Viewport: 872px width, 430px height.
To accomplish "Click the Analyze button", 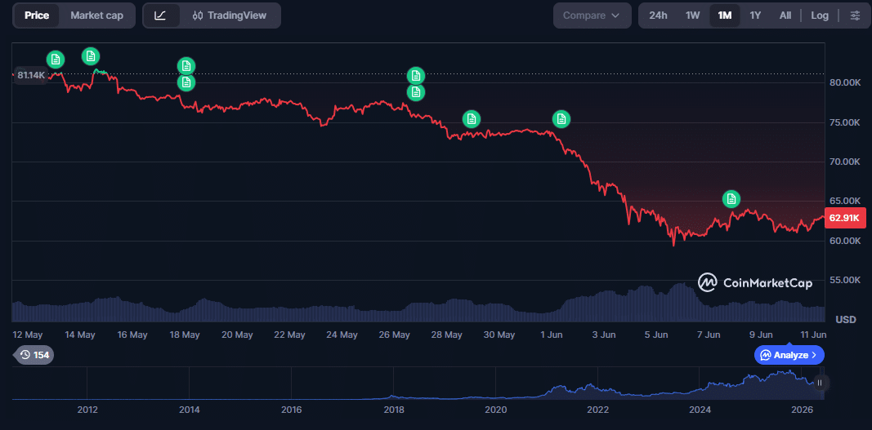I will coord(789,354).
